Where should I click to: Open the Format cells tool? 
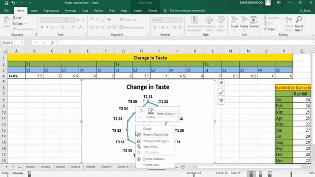coord(254,24)
